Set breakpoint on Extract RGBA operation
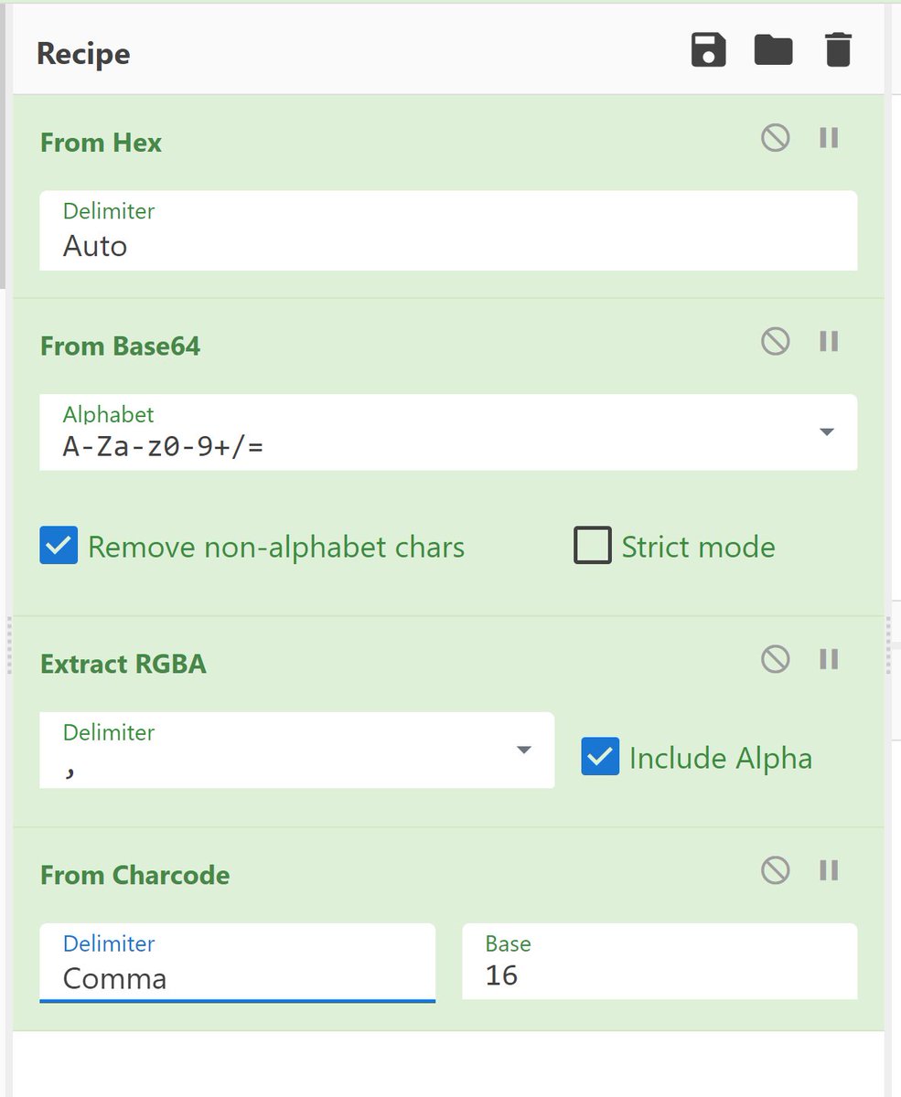This screenshot has width=901, height=1097. click(x=829, y=659)
